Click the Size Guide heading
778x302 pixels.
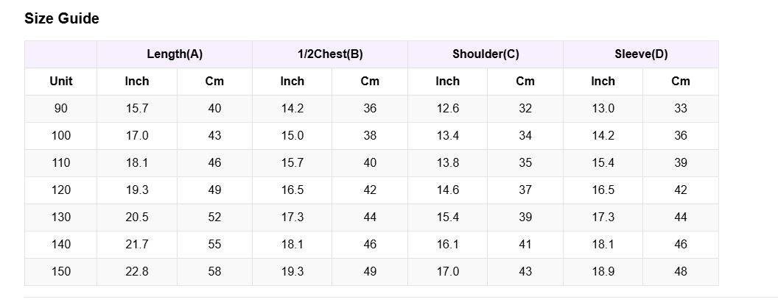click(62, 19)
